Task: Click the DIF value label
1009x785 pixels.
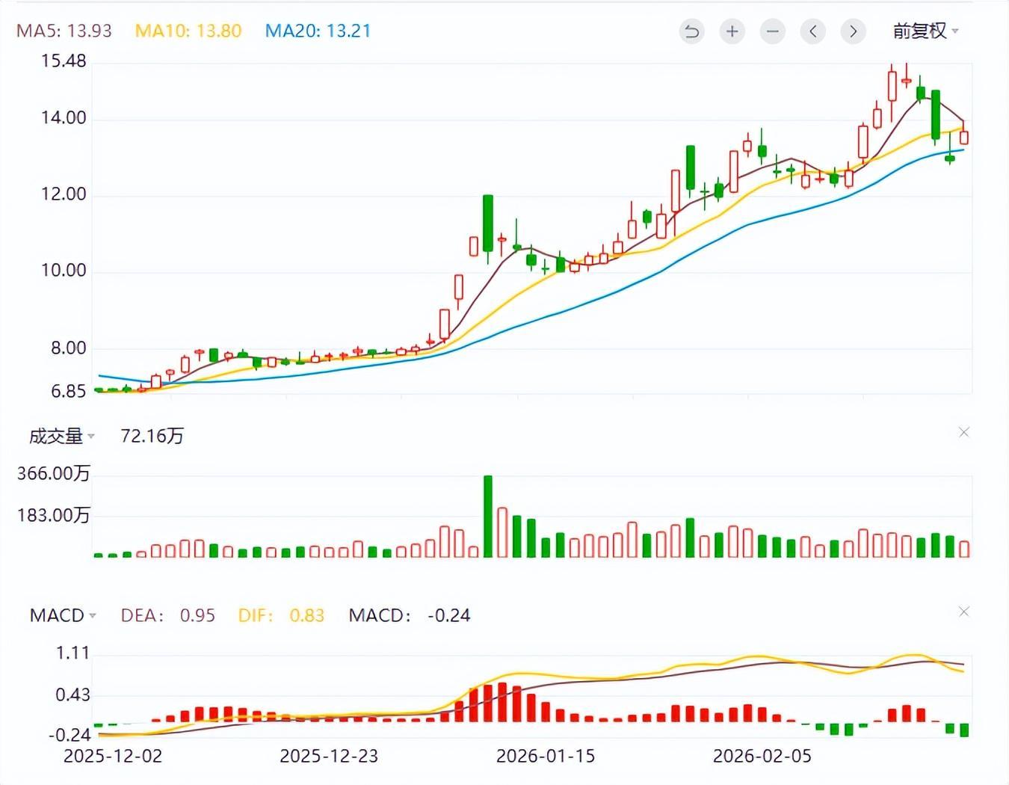Action: pyautogui.click(x=281, y=615)
